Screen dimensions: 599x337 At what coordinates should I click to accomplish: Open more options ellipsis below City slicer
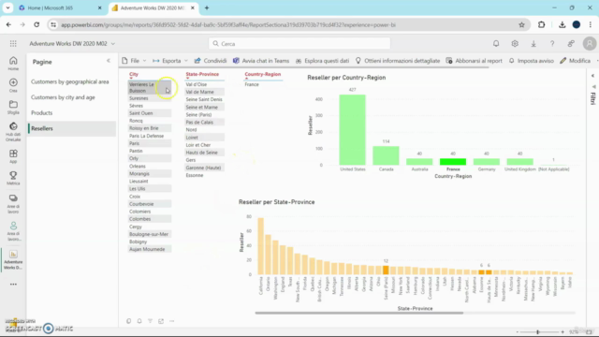172,321
